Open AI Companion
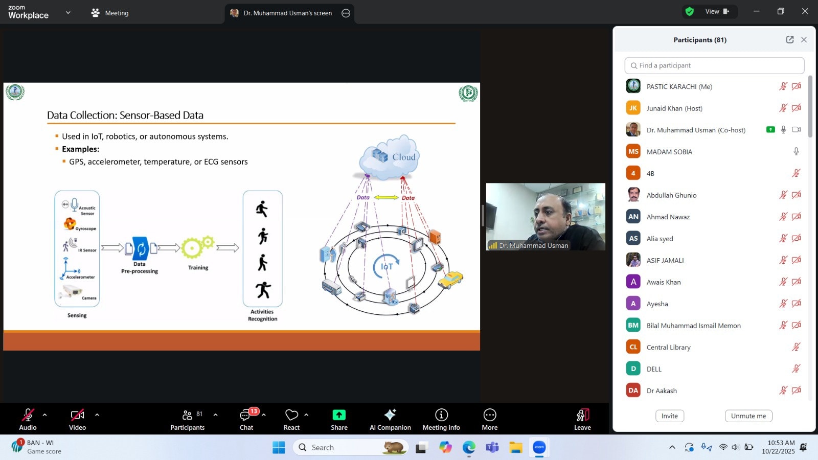Viewport: 818px width, 460px height. click(x=390, y=419)
